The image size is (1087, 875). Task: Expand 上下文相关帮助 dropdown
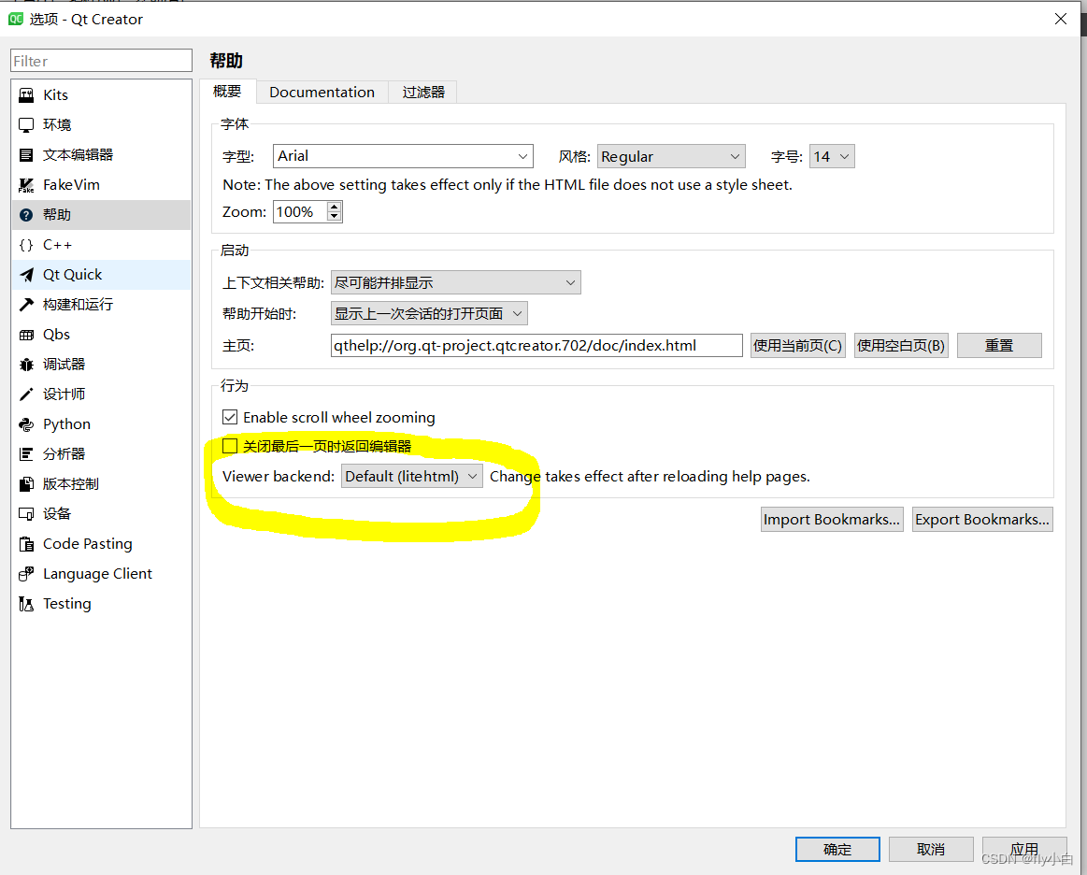[455, 282]
